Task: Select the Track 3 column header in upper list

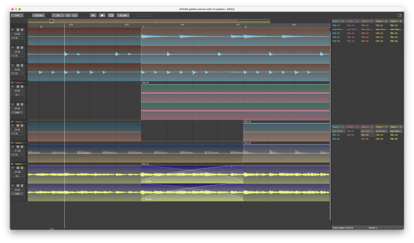Action: pyautogui.click(x=367, y=21)
